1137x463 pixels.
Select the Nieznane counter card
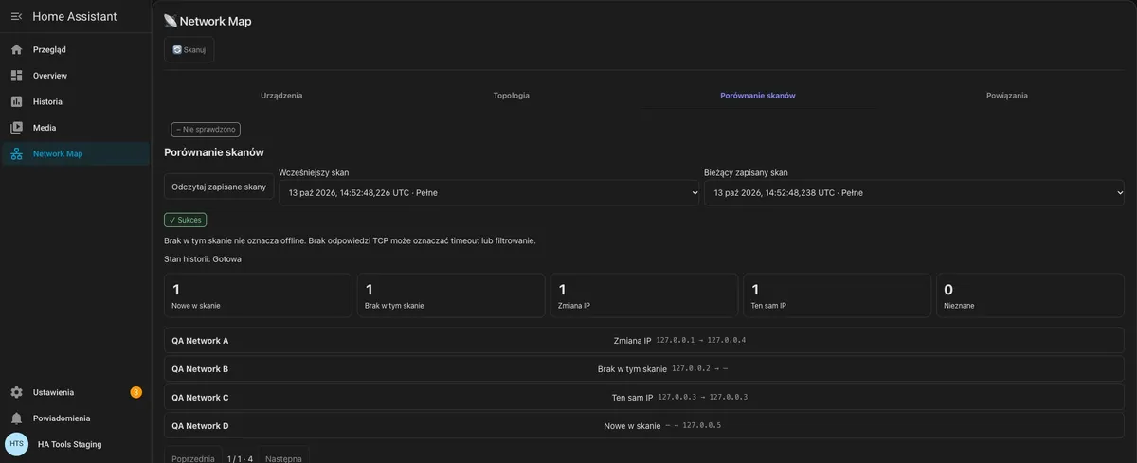[1031, 295]
